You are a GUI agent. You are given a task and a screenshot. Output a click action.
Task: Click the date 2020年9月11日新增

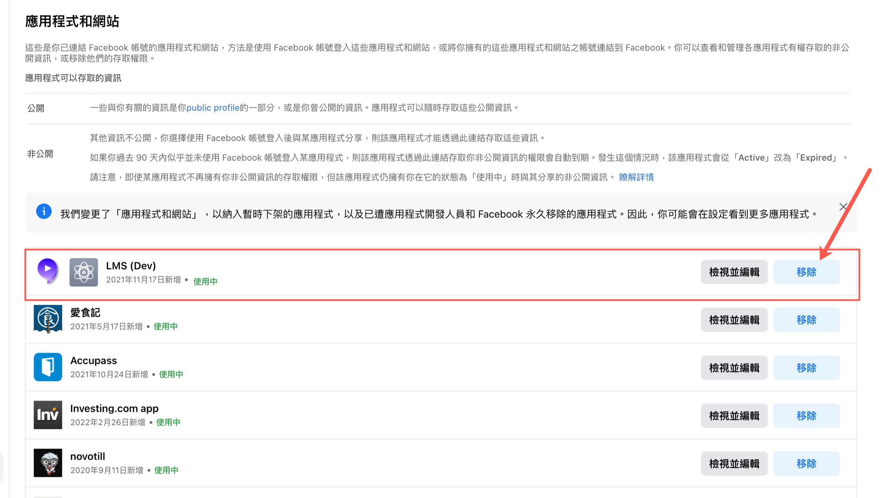(x=107, y=470)
